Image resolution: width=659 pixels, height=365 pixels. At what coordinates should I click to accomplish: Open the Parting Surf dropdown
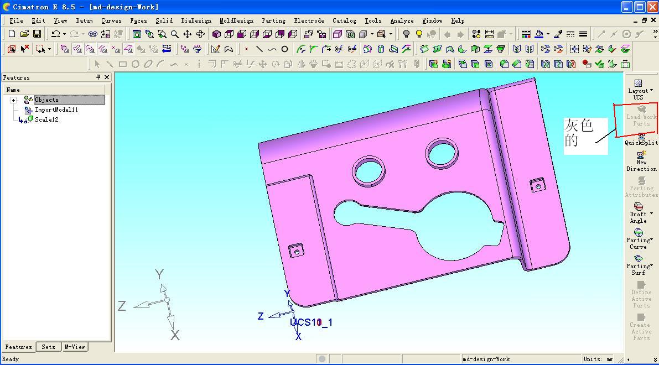coord(651,265)
